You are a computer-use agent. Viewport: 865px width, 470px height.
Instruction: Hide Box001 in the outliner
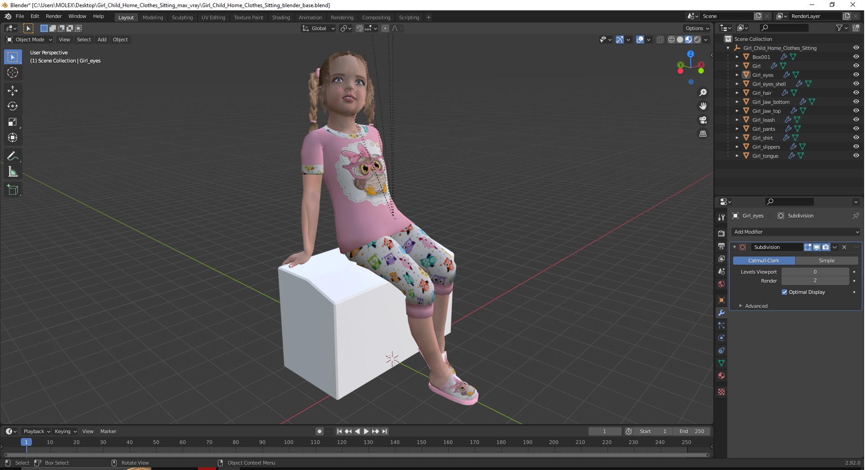tap(856, 57)
